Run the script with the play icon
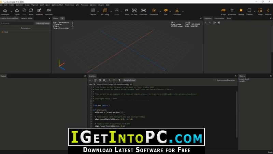The height and width of the screenshot is (154, 273). coord(110,80)
